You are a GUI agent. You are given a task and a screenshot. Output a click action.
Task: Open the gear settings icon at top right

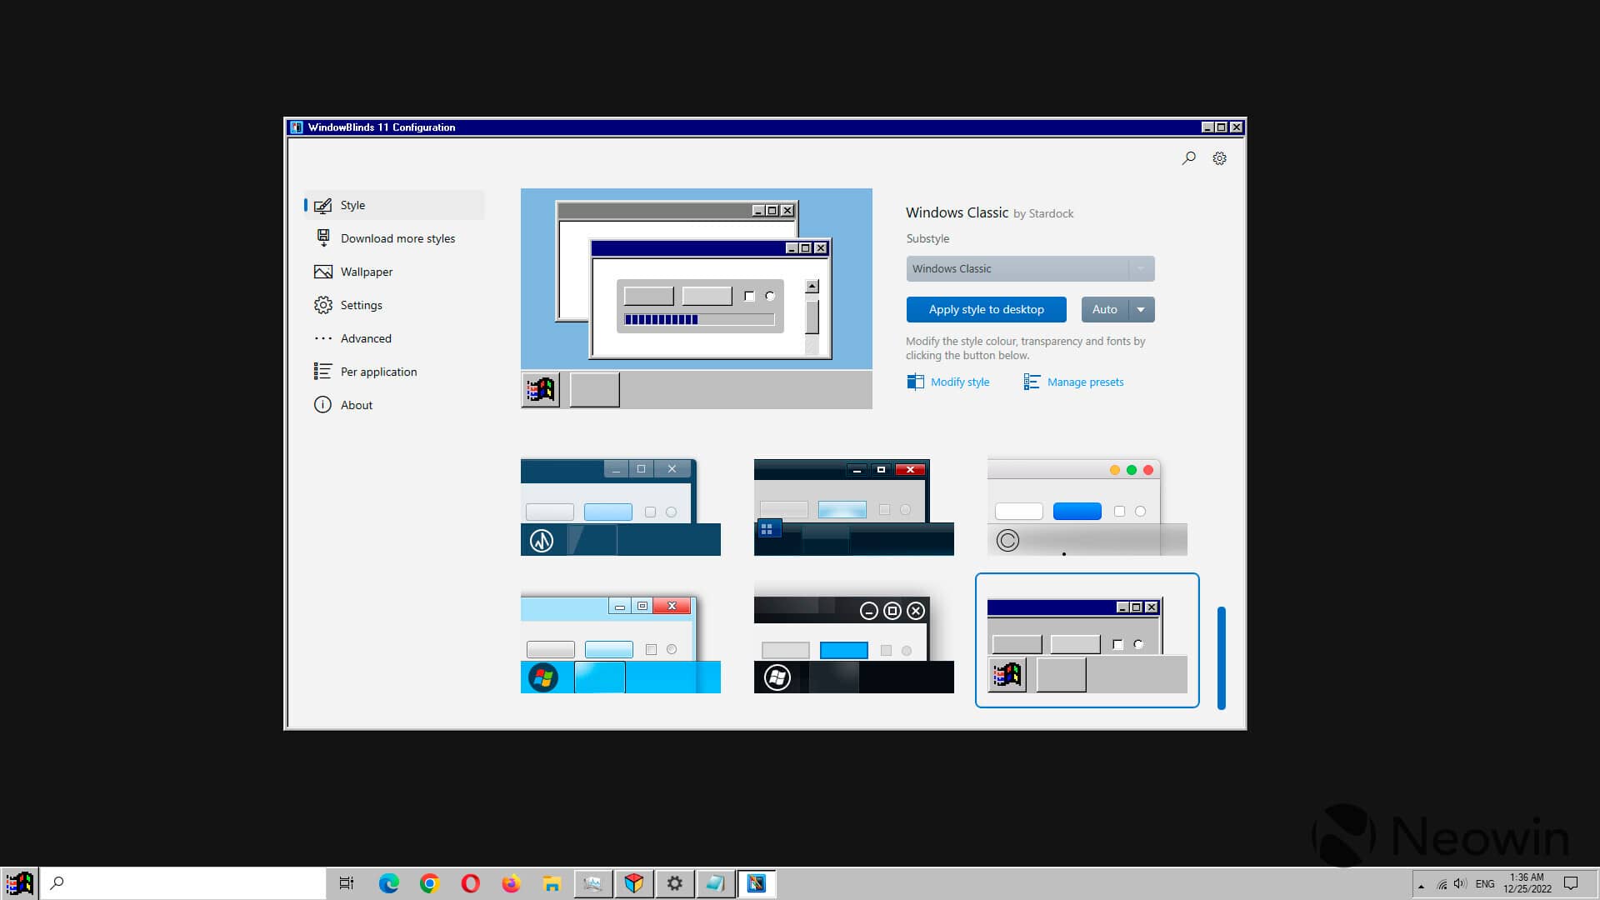[x=1219, y=158]
